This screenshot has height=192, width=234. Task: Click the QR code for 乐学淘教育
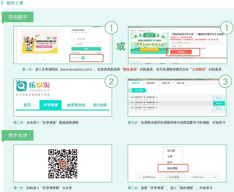pos(63,163)
